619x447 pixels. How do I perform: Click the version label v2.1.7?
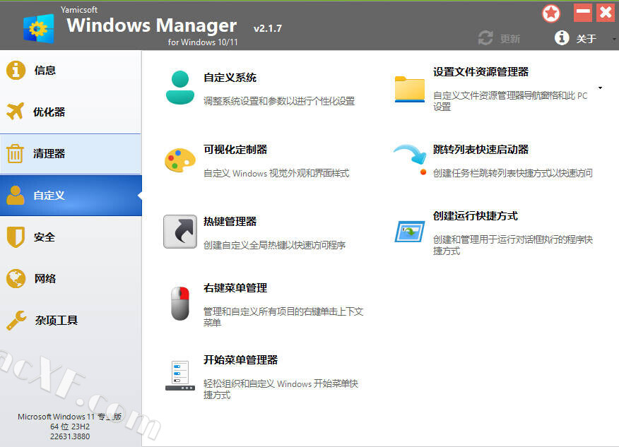click(268, 28)
